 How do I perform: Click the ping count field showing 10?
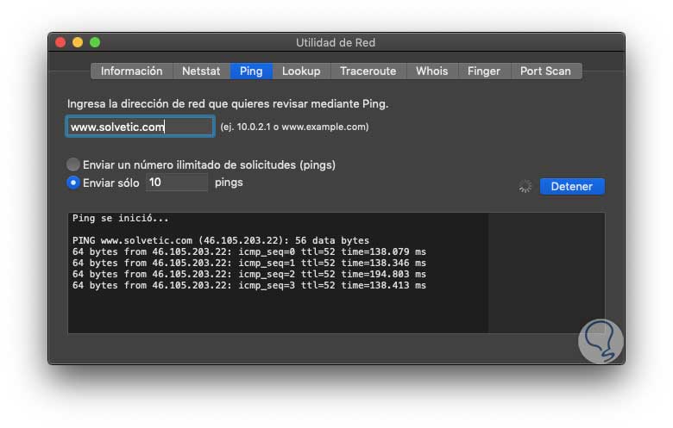(x=176, y=183)
